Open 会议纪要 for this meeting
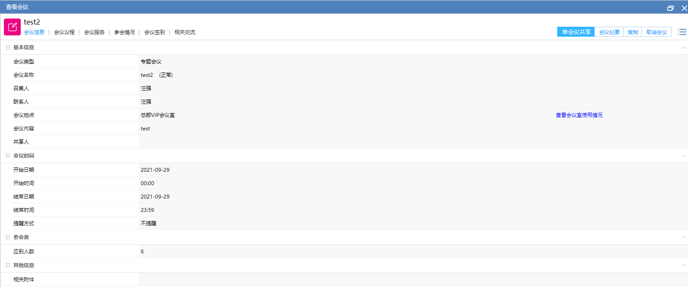Image resolution: width=688 pixels, height=287 pixels. point(609,32)
